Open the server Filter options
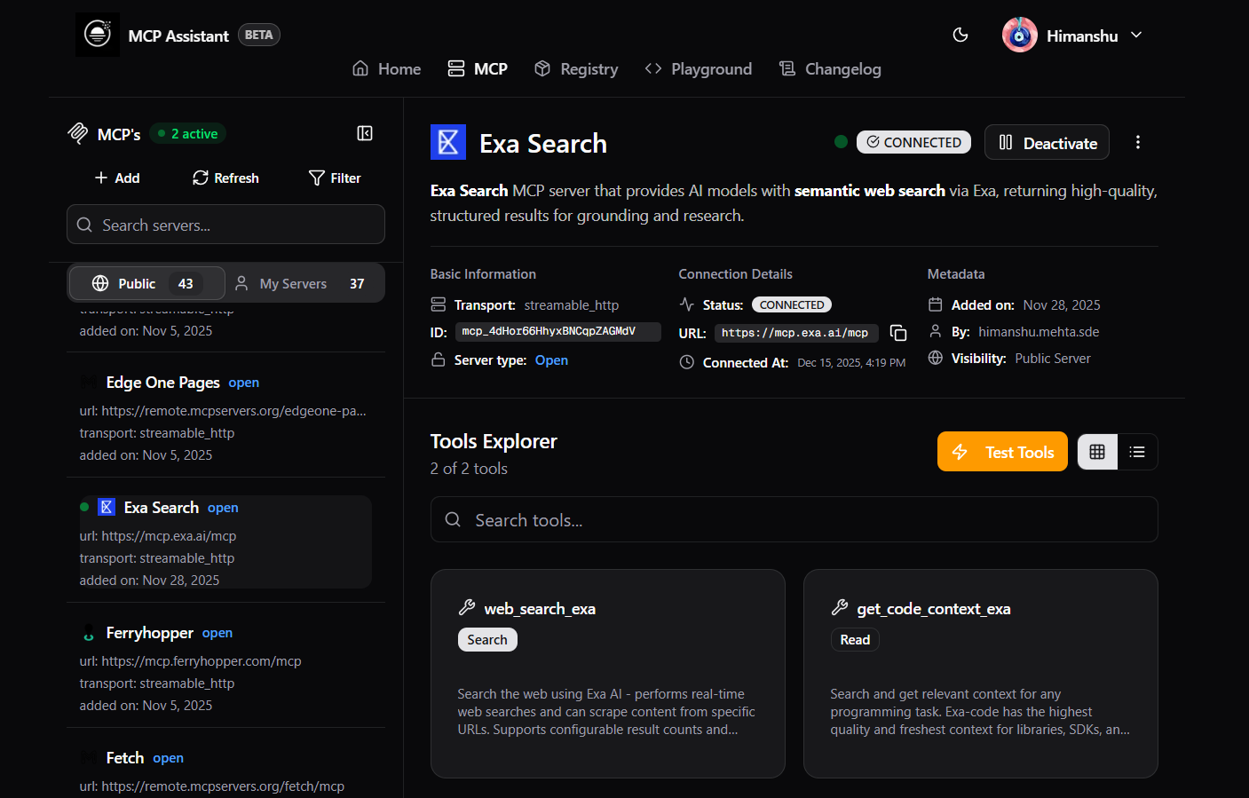Viewport: 1249px width, 798px height. [335, 178]
